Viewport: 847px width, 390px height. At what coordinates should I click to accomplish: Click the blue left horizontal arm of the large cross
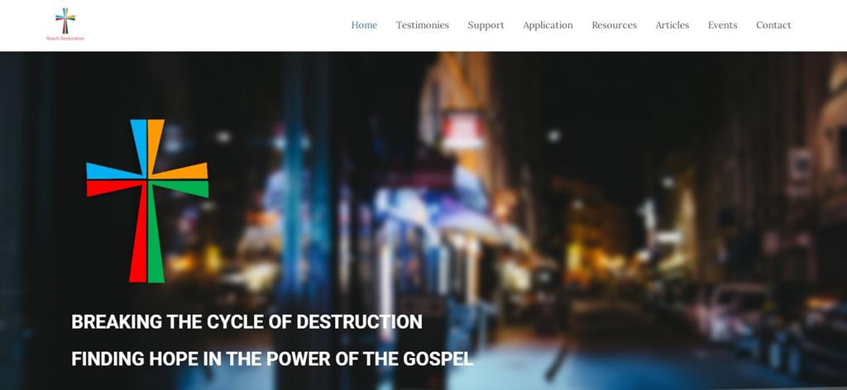pyautogui.click(x=113, y=172)
